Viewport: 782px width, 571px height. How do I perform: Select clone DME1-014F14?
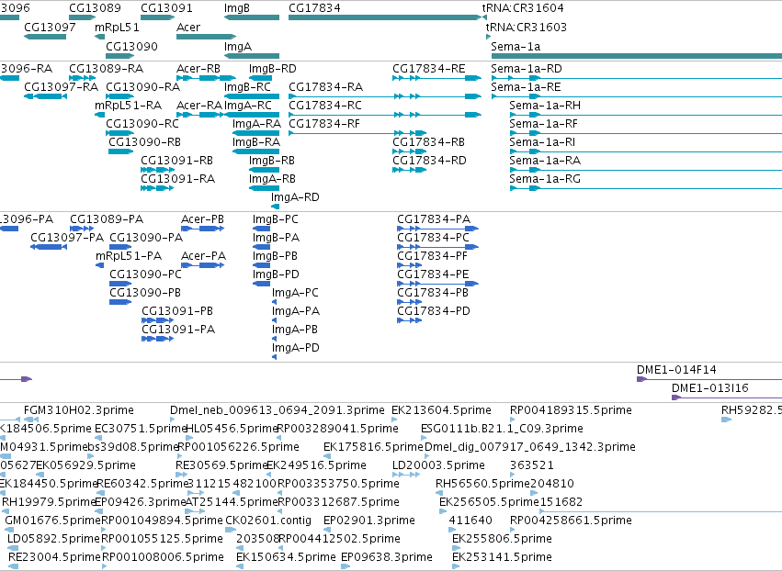click(676, 370)
